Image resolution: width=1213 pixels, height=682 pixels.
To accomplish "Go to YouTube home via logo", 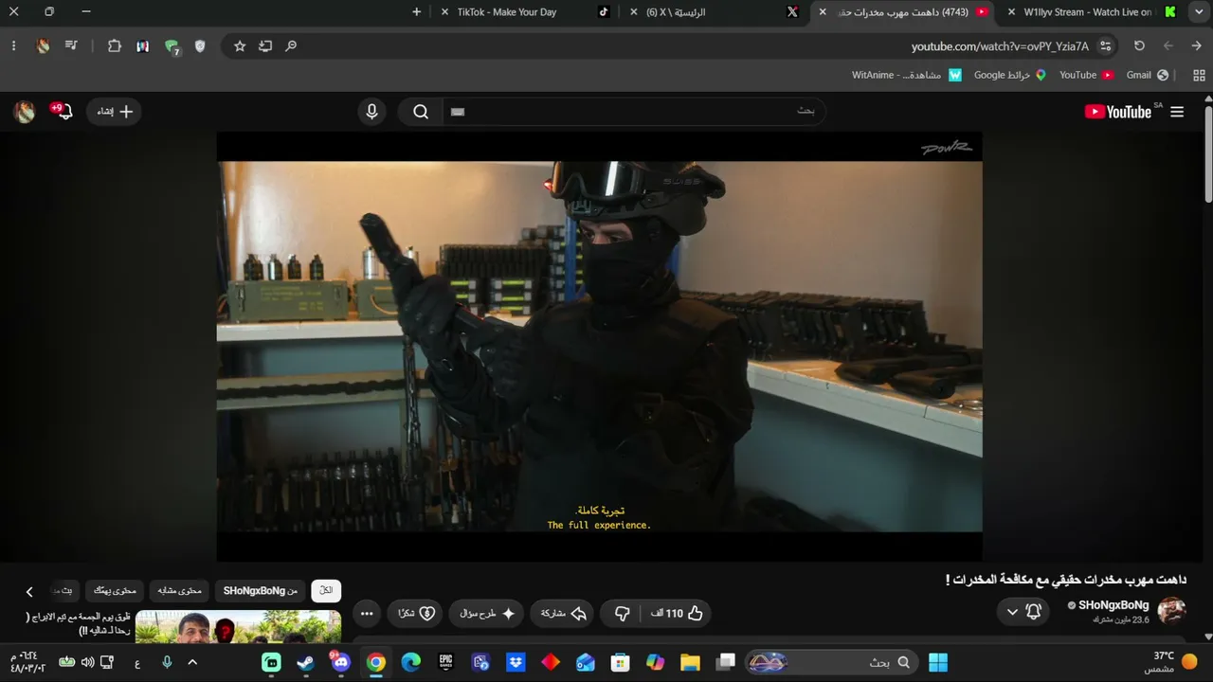I will (x=1118, y=112).
